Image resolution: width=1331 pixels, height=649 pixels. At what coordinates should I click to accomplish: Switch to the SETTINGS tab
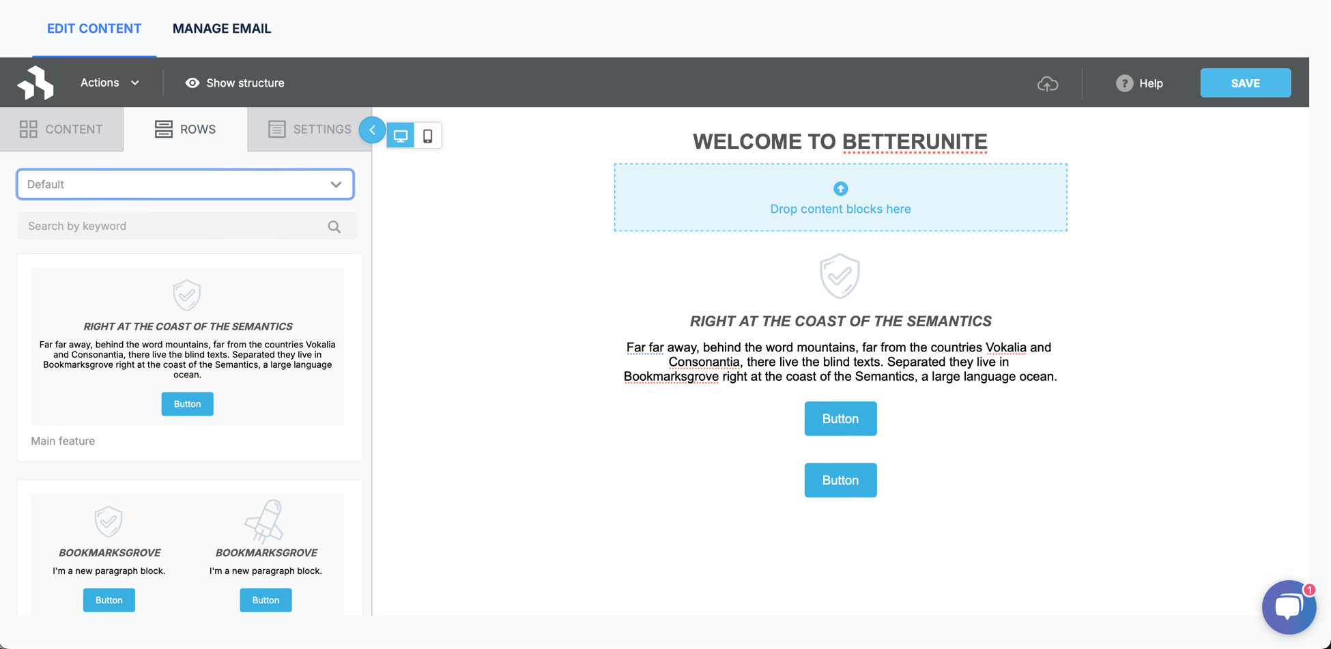pos(309,129)
